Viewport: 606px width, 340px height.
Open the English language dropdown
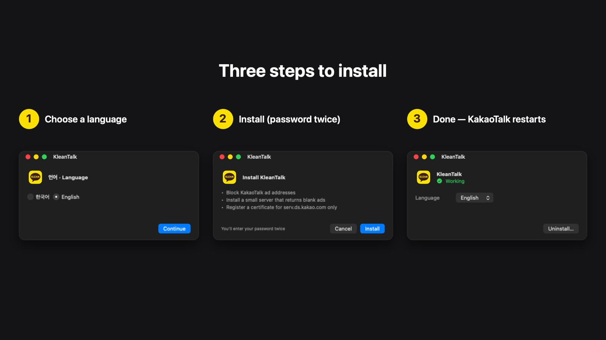474,198
